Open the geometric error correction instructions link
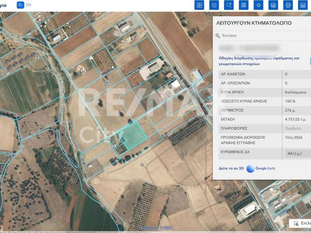311x233 pixels. coord(259,61)
